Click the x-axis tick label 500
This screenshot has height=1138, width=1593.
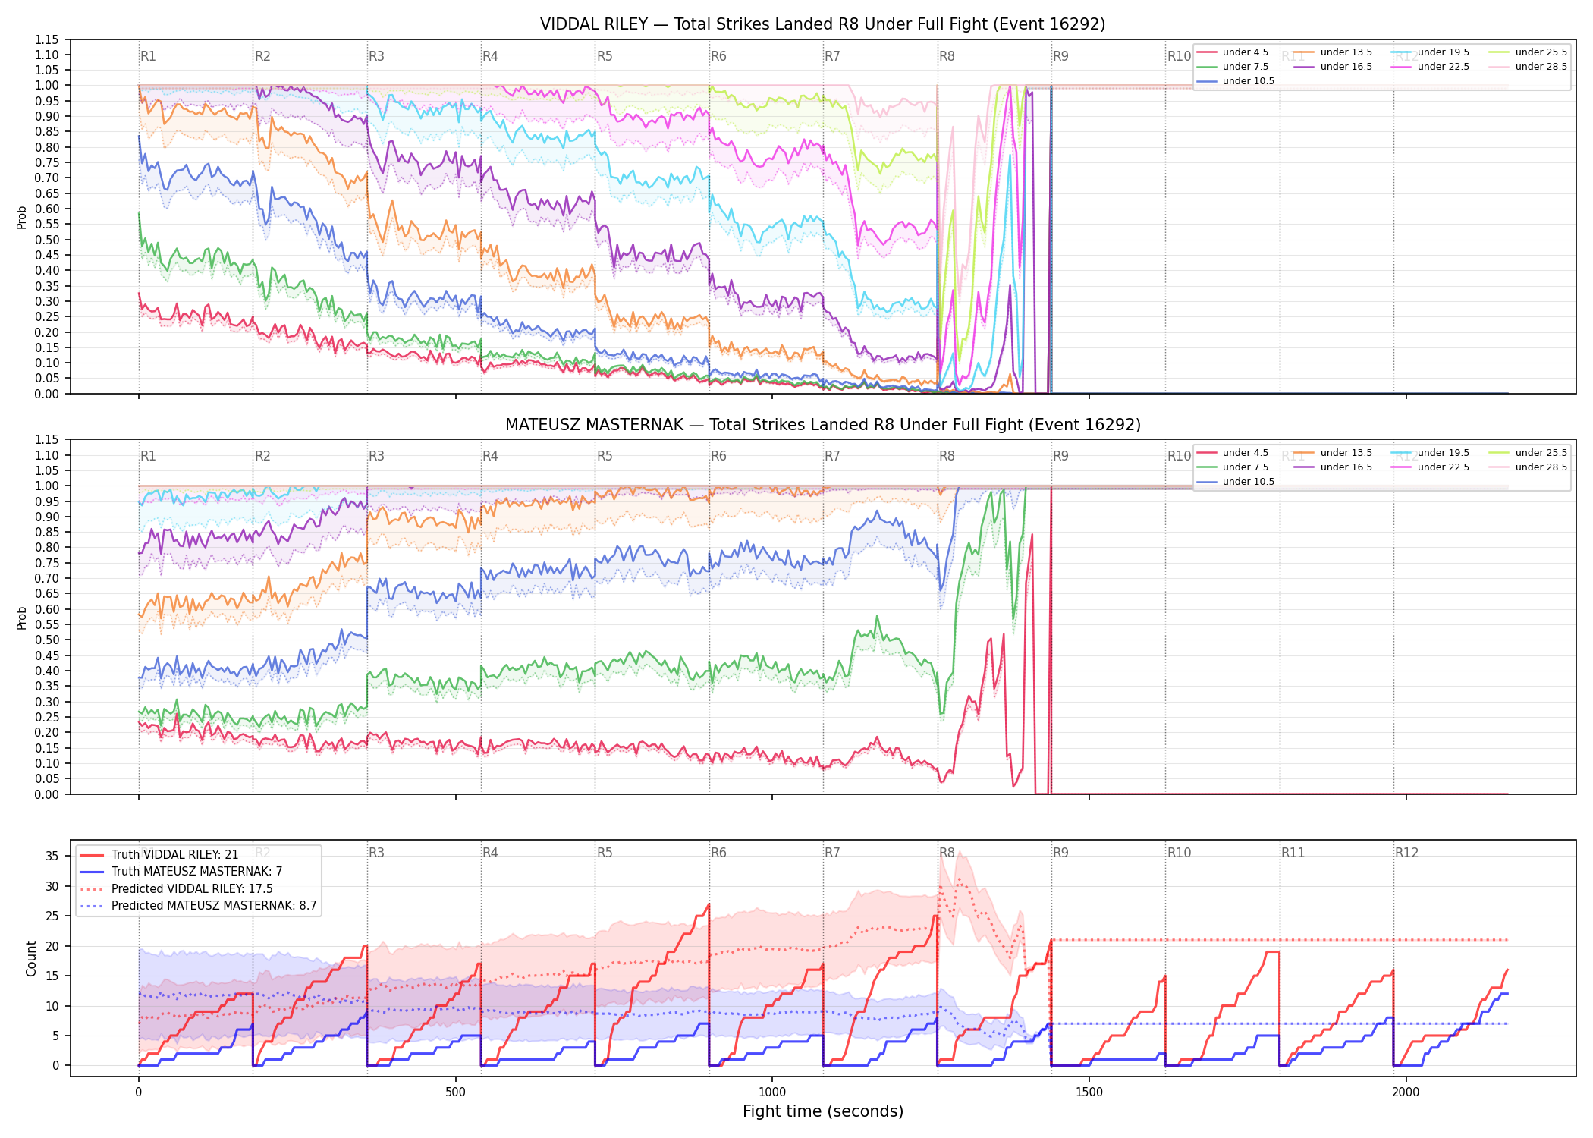click(455, 1092)
